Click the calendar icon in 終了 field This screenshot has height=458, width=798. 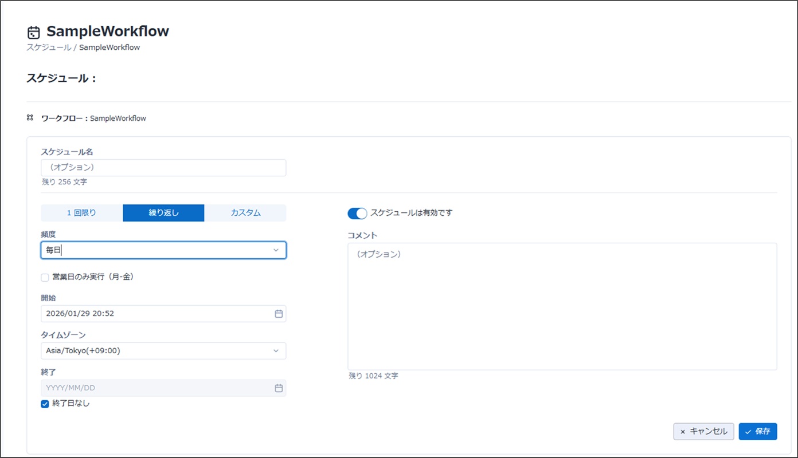(x=279, y=388)
